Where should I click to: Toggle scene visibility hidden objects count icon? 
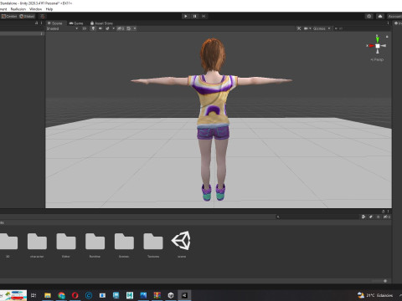pos(121,28)
